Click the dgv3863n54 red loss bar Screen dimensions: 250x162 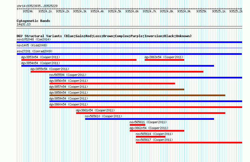(164, 60)
